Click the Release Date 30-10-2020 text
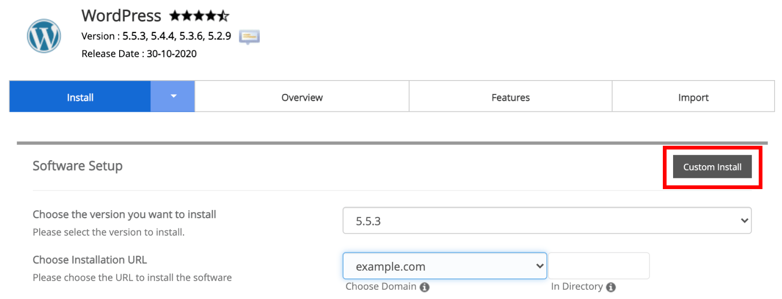Image resolution: width=782 pixels, height=299 pixels. coord(139,54)
